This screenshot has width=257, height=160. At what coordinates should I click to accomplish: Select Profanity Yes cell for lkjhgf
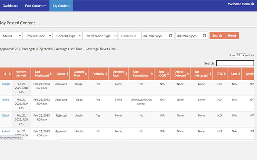(x=98, y=115)
